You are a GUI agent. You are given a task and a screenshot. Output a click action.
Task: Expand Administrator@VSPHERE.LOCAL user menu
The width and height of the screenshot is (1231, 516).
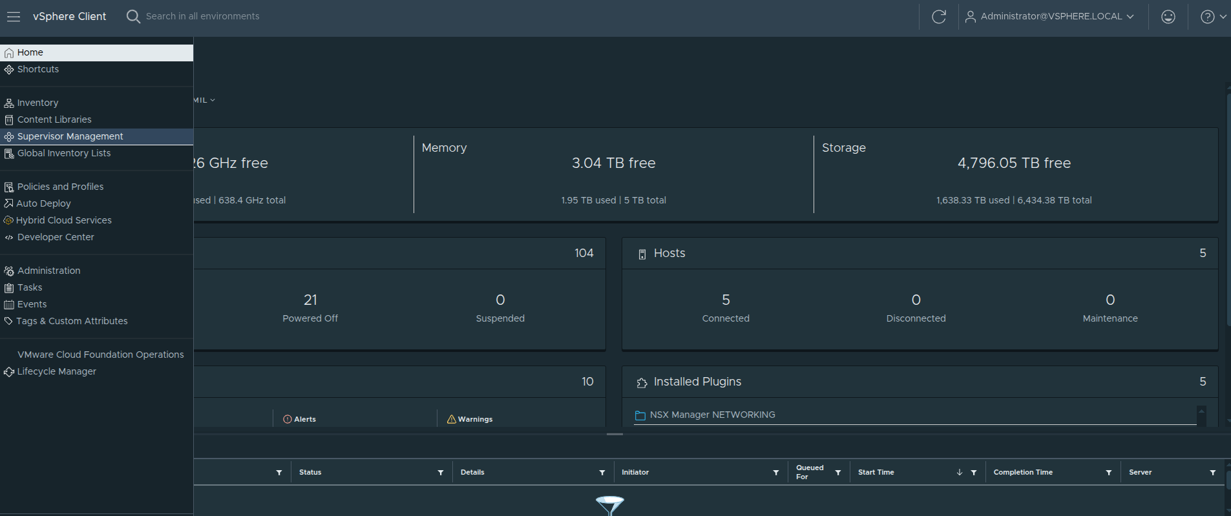pos(1049,17)
